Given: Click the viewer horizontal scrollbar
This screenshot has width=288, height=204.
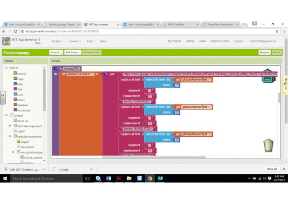Looking at the screenshot, I should (x=154, y=157).
